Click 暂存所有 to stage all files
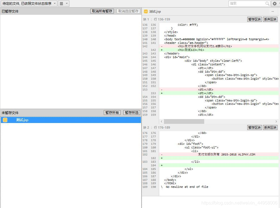 point(112,113)
